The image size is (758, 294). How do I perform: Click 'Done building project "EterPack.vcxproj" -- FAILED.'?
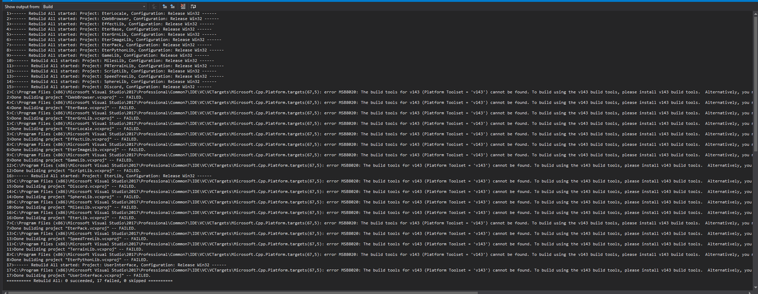pyautogui.click(x=71, y=228)
